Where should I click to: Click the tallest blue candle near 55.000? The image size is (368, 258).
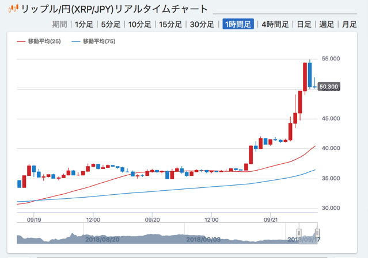[310, 75]
